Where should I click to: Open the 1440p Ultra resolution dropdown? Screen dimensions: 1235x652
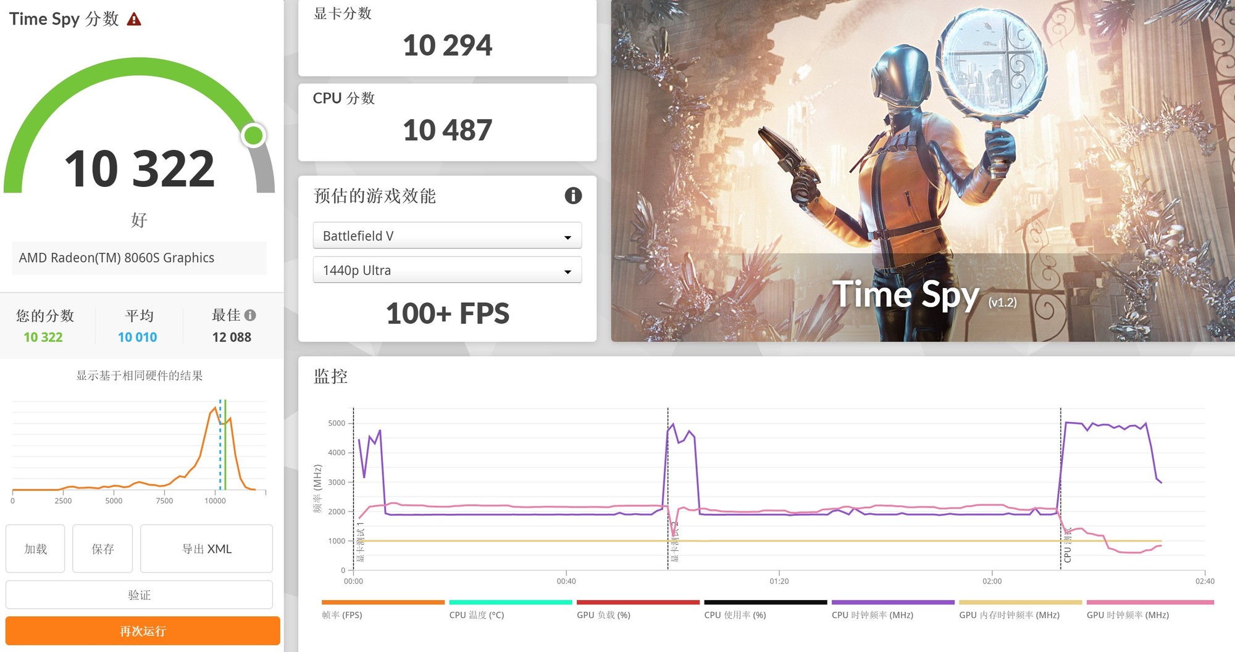pos(446,270)
